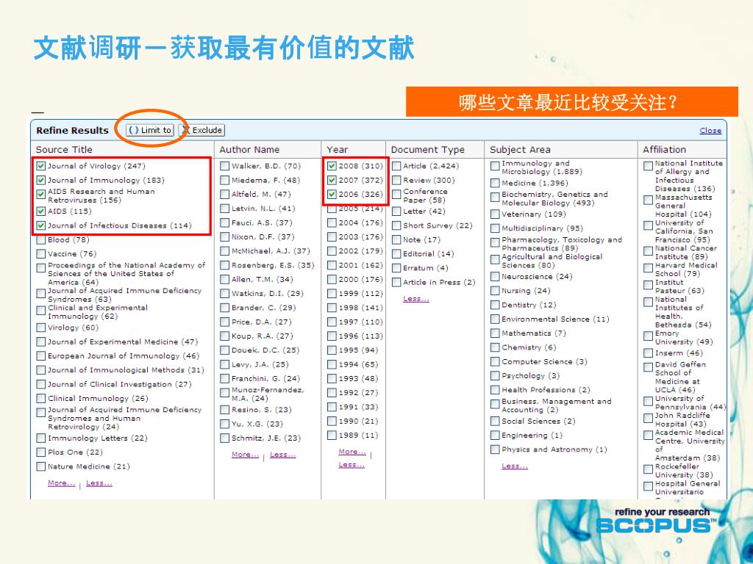Check the Vaccine (76) source
Screen dimensions: 753x564
41,253
